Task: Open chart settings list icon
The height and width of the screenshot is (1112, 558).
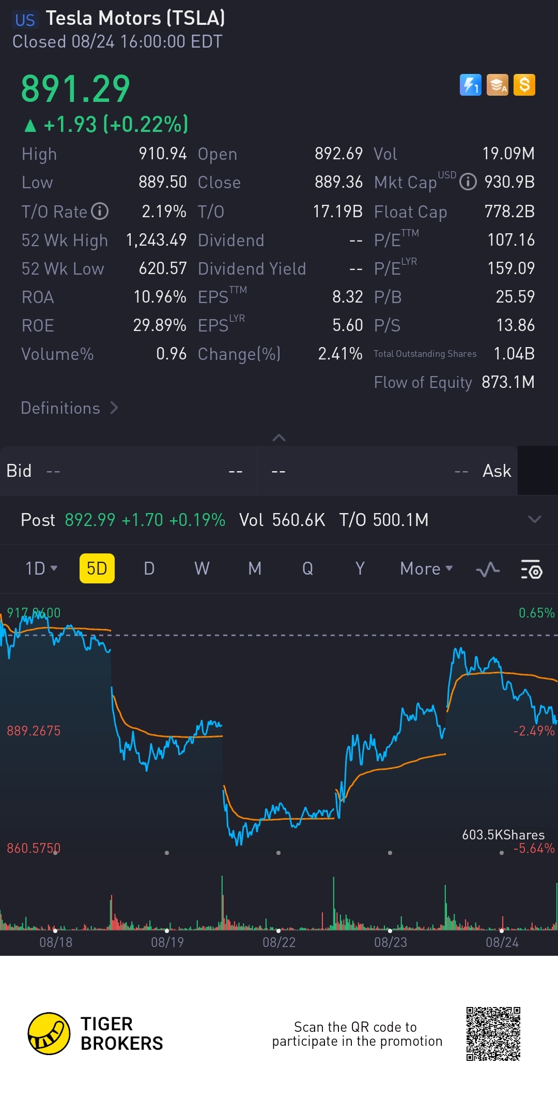Action: coord(531,569)
